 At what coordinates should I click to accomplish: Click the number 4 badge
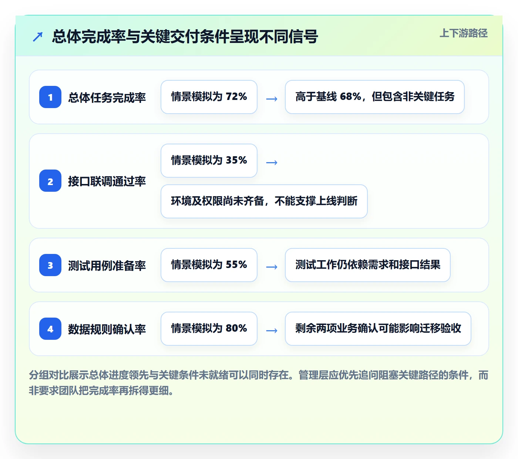click(x=50, y=329)
